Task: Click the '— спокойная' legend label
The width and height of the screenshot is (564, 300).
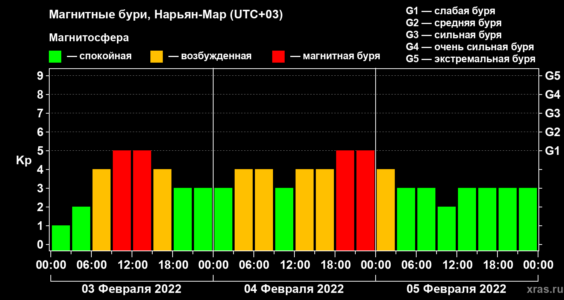Action: [x=99, y=56]
